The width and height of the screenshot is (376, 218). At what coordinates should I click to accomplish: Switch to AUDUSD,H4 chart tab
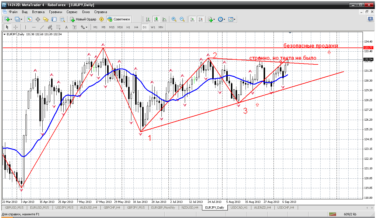[89, 208]
